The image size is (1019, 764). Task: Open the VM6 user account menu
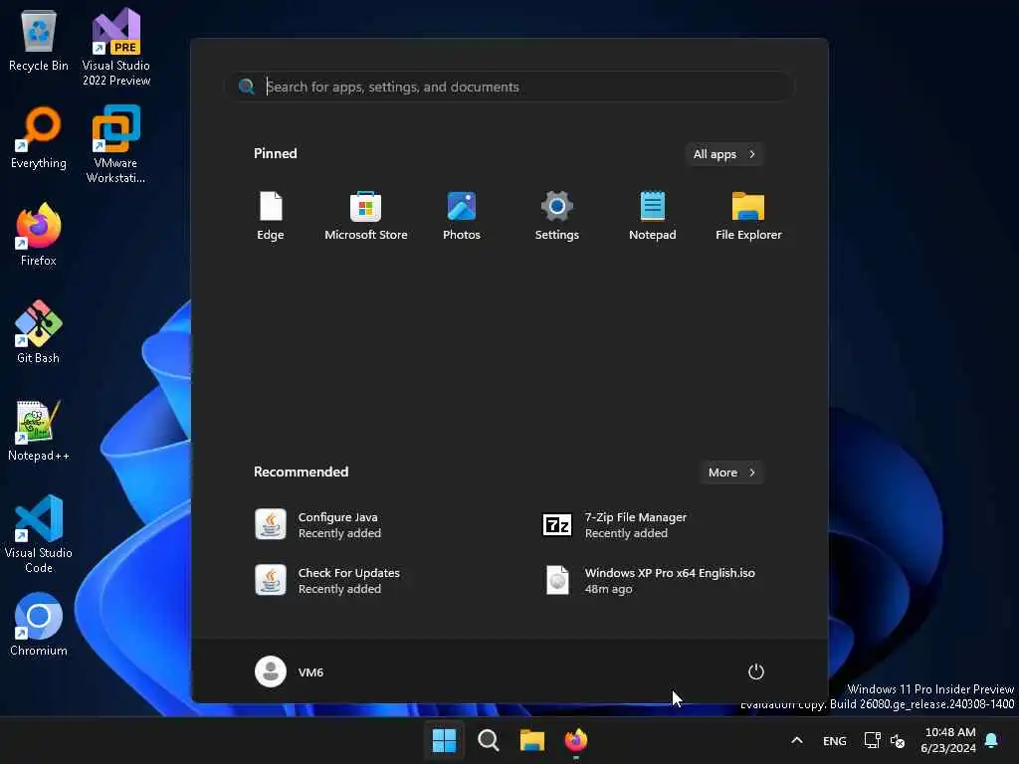290,671
